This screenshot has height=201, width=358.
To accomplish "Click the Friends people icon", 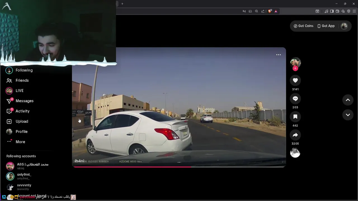I will coord(9,80).
